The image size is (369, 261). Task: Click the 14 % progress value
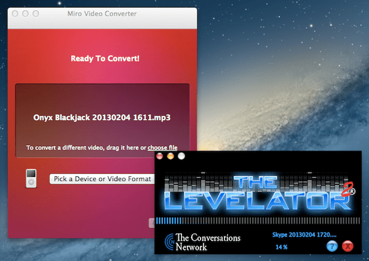(x=282, y=247)
